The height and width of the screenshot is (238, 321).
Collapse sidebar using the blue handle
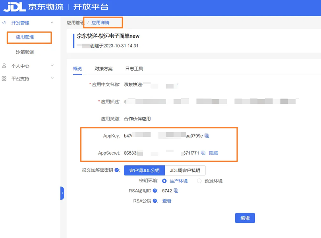(62, 193)
